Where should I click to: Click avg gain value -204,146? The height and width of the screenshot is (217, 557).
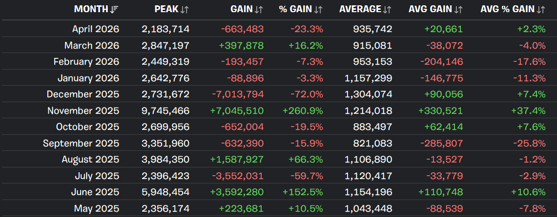pyautogui.click(x=442, y=62)
